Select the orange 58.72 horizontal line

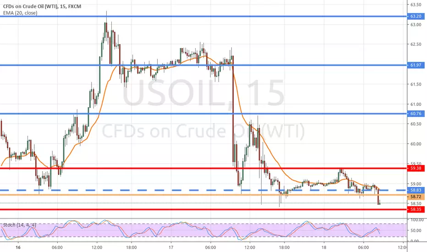[x=203, y=195]
